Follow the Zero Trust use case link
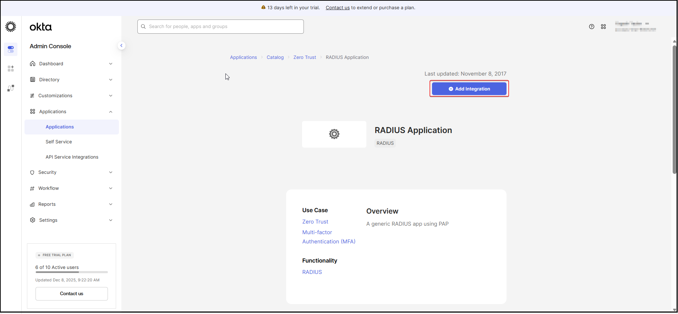The image size is (678, 314). pyautogui.click(x=315, y=222)
